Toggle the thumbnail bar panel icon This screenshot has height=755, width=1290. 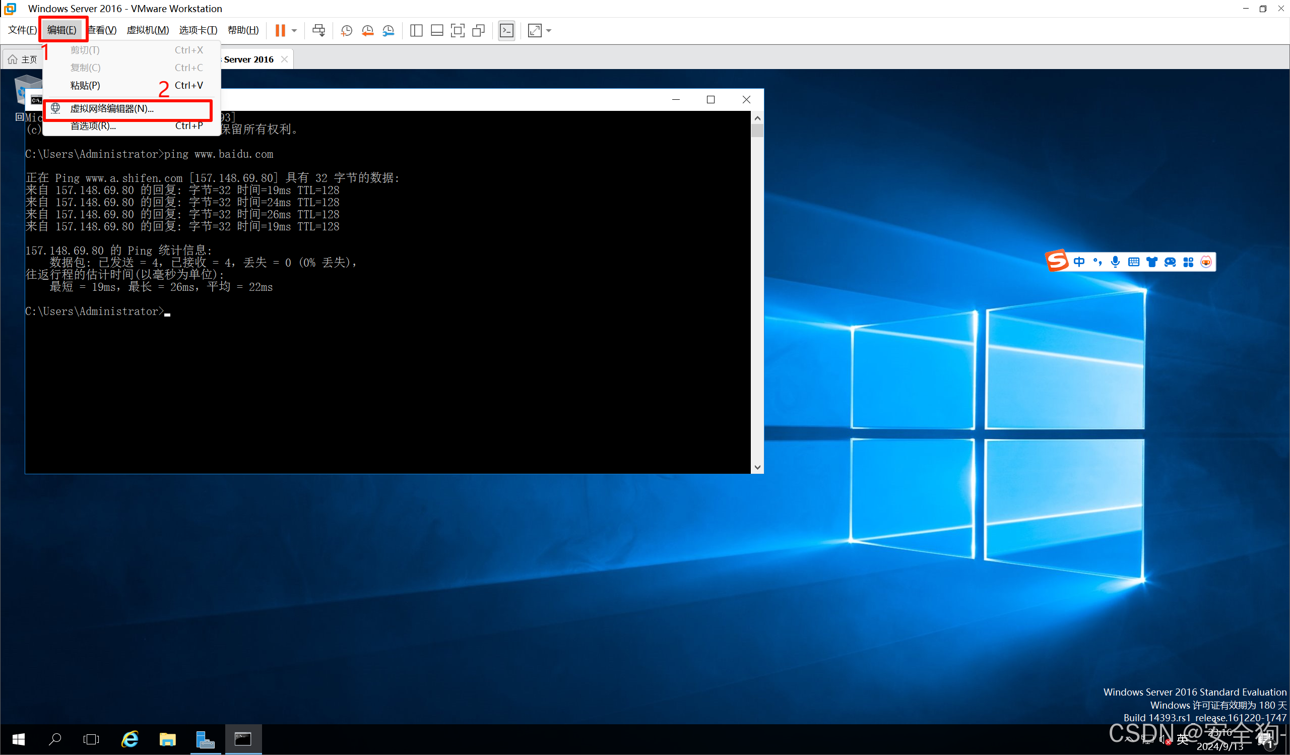(437, 31)
